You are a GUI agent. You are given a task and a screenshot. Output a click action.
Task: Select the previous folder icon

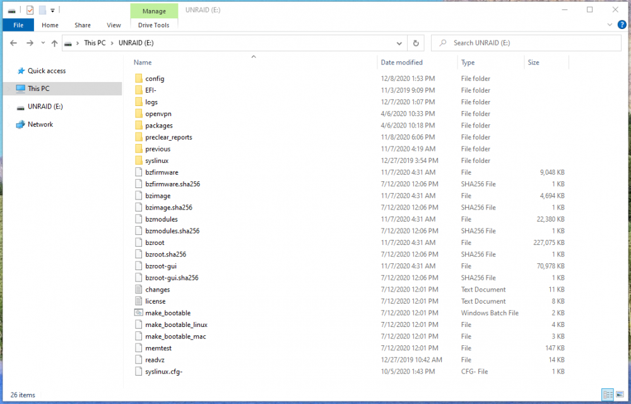pyautogui.click(x=139, y=148)
